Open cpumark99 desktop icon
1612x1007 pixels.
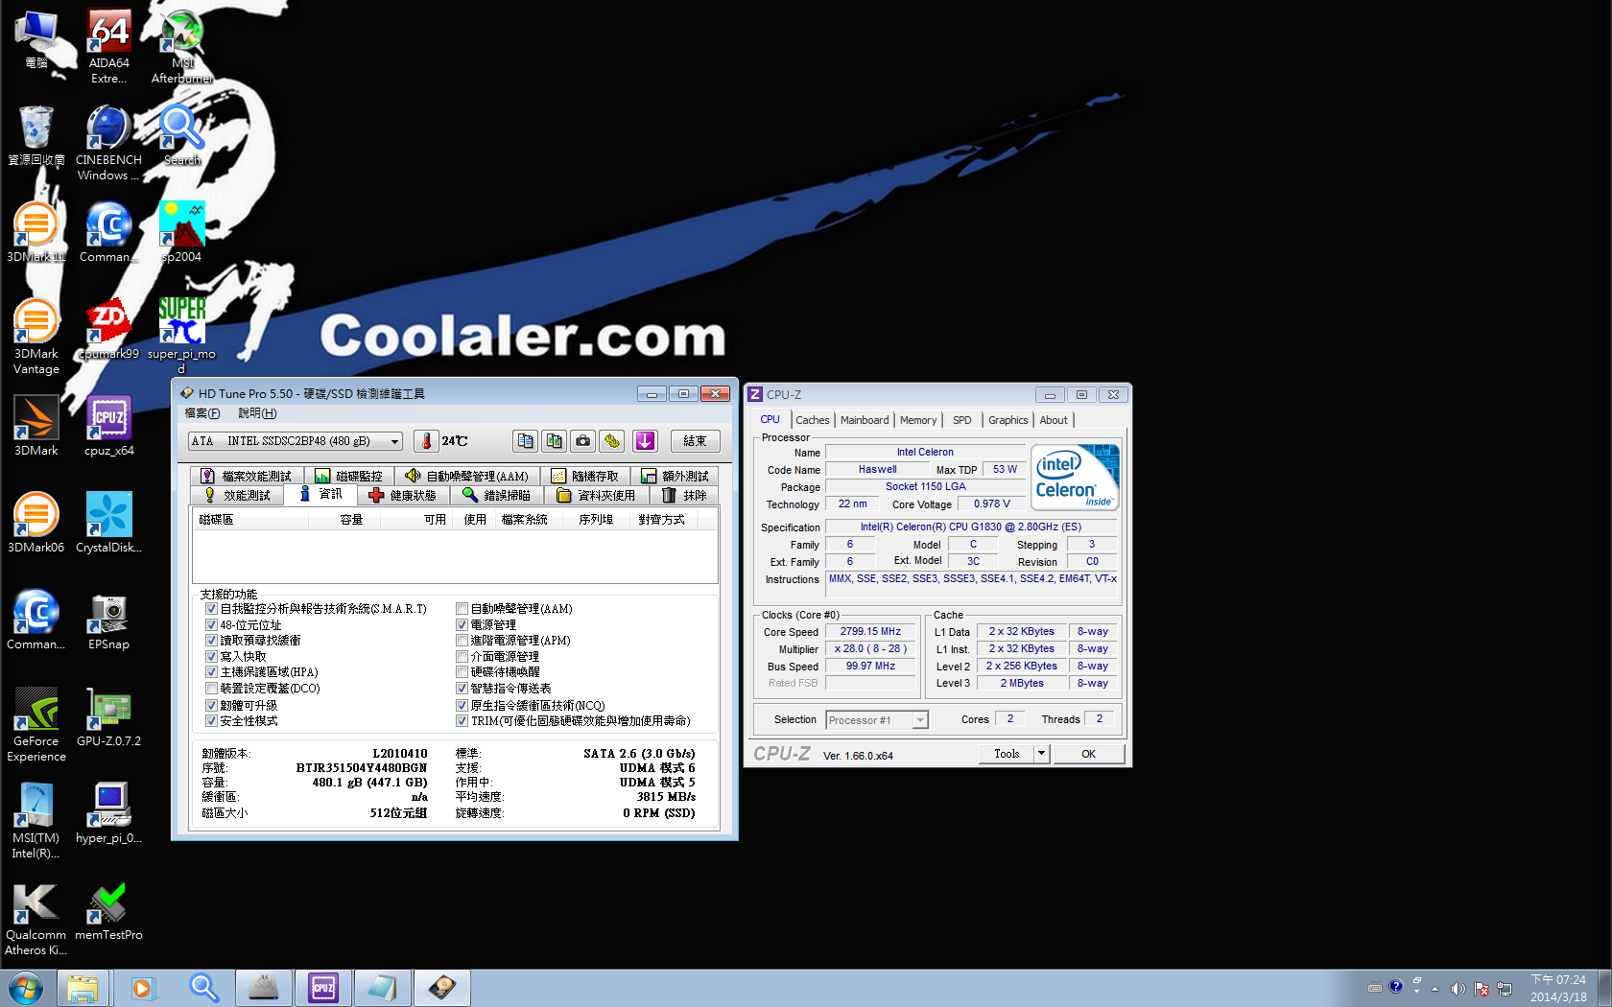[x=108, y=329]
